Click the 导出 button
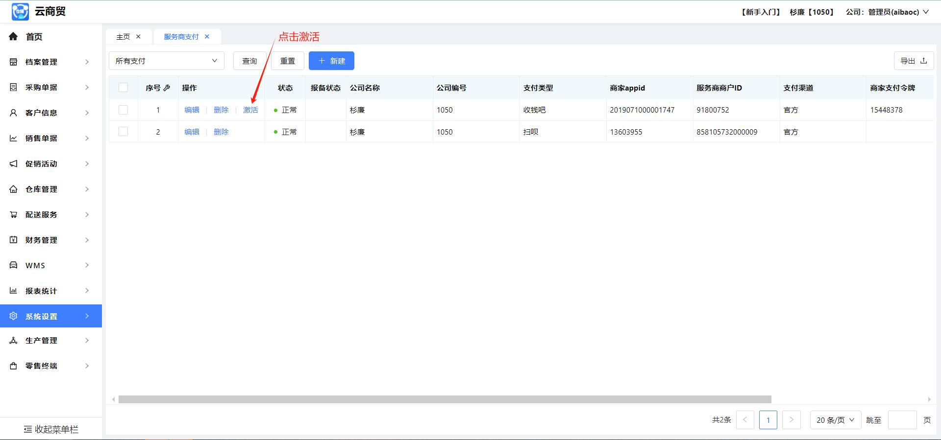 914,61
